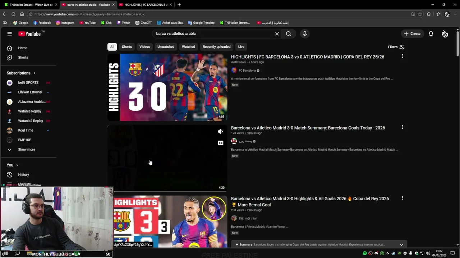Select the All filter chip
460x258 pixels.
pyautogui.click(x=112, y=47)
